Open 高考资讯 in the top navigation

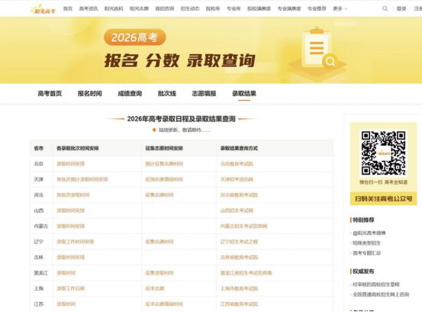point(89,8)
